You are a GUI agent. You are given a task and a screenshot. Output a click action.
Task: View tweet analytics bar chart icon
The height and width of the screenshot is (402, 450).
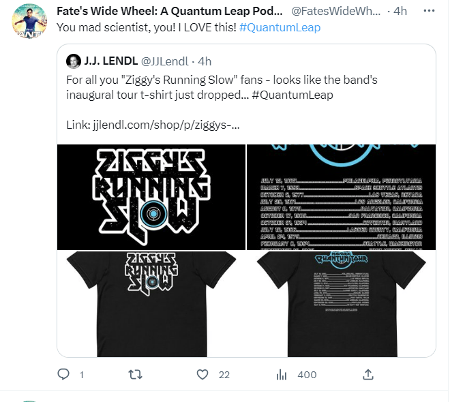point(282,375)
